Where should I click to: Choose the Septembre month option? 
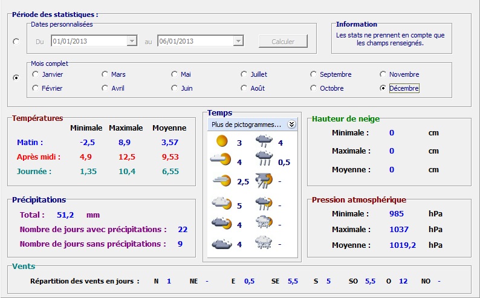(x=331, y=74)
